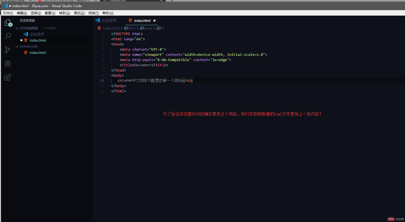Click the VS Code logo in title bar
Viewport: 405px width, 222px height.
pos(5,6)
